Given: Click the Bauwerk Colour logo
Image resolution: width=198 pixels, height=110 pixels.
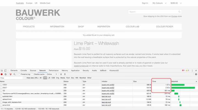Looking at the screenshot, I should click(38, 15).
